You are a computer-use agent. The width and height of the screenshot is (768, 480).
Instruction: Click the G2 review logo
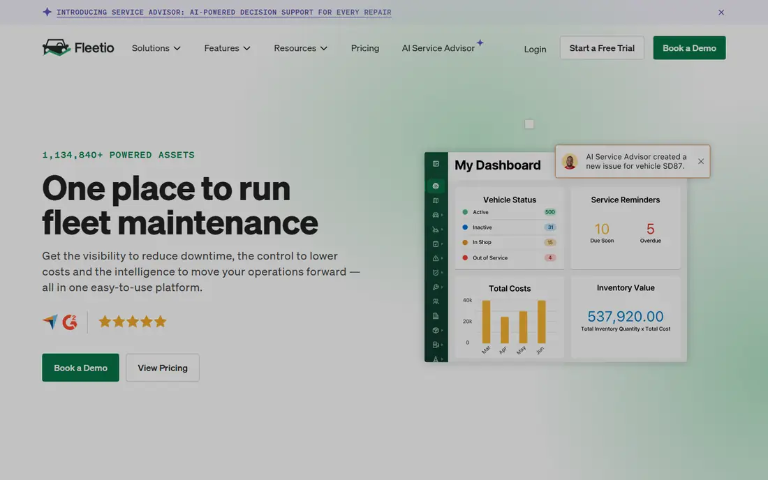(70, 322)
